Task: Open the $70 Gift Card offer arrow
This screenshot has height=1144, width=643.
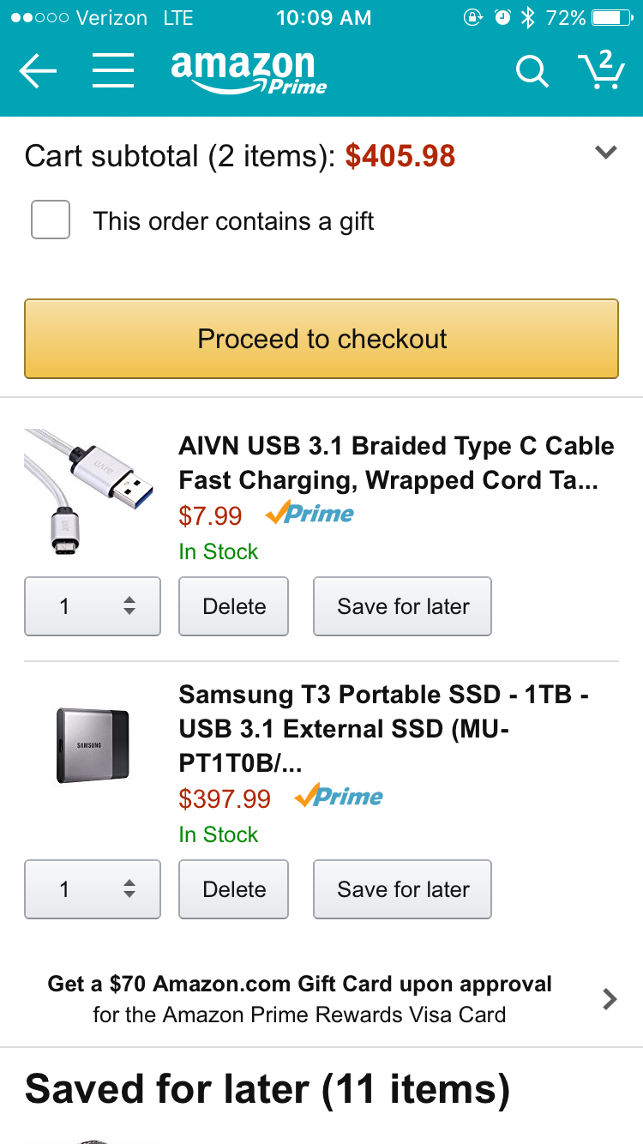Action: point(610,999)
